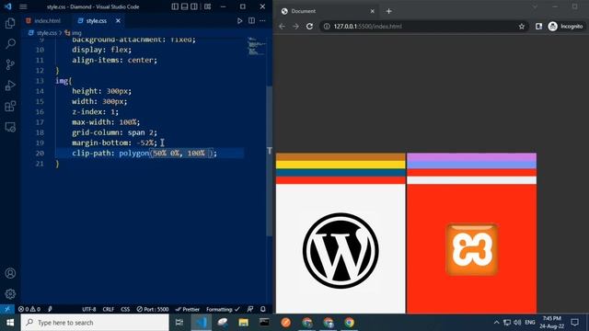
Task: Close the Document tab in Chrome
Action: (x=372, y=11)
